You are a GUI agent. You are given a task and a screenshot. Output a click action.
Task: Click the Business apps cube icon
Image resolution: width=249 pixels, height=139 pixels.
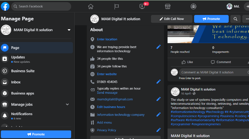click(5, 93)
